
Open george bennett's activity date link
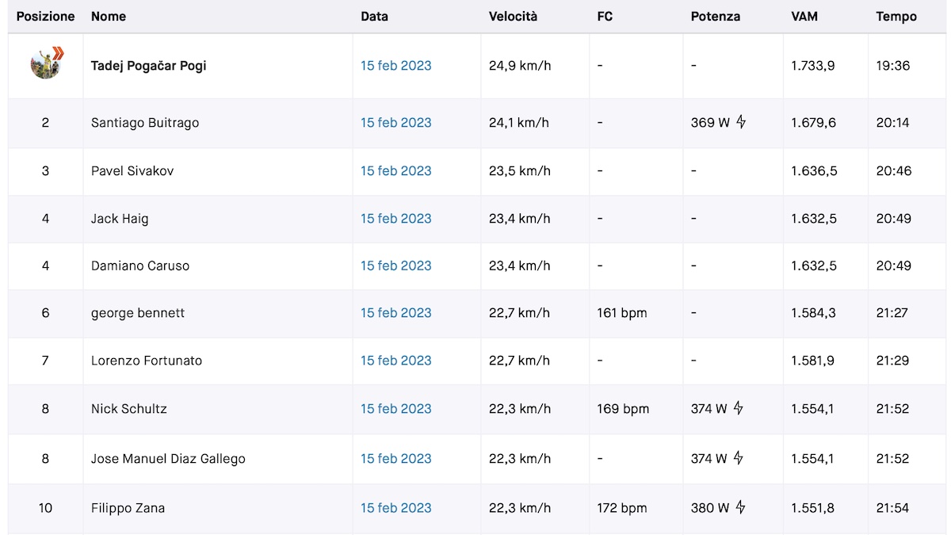pos(395,313)
